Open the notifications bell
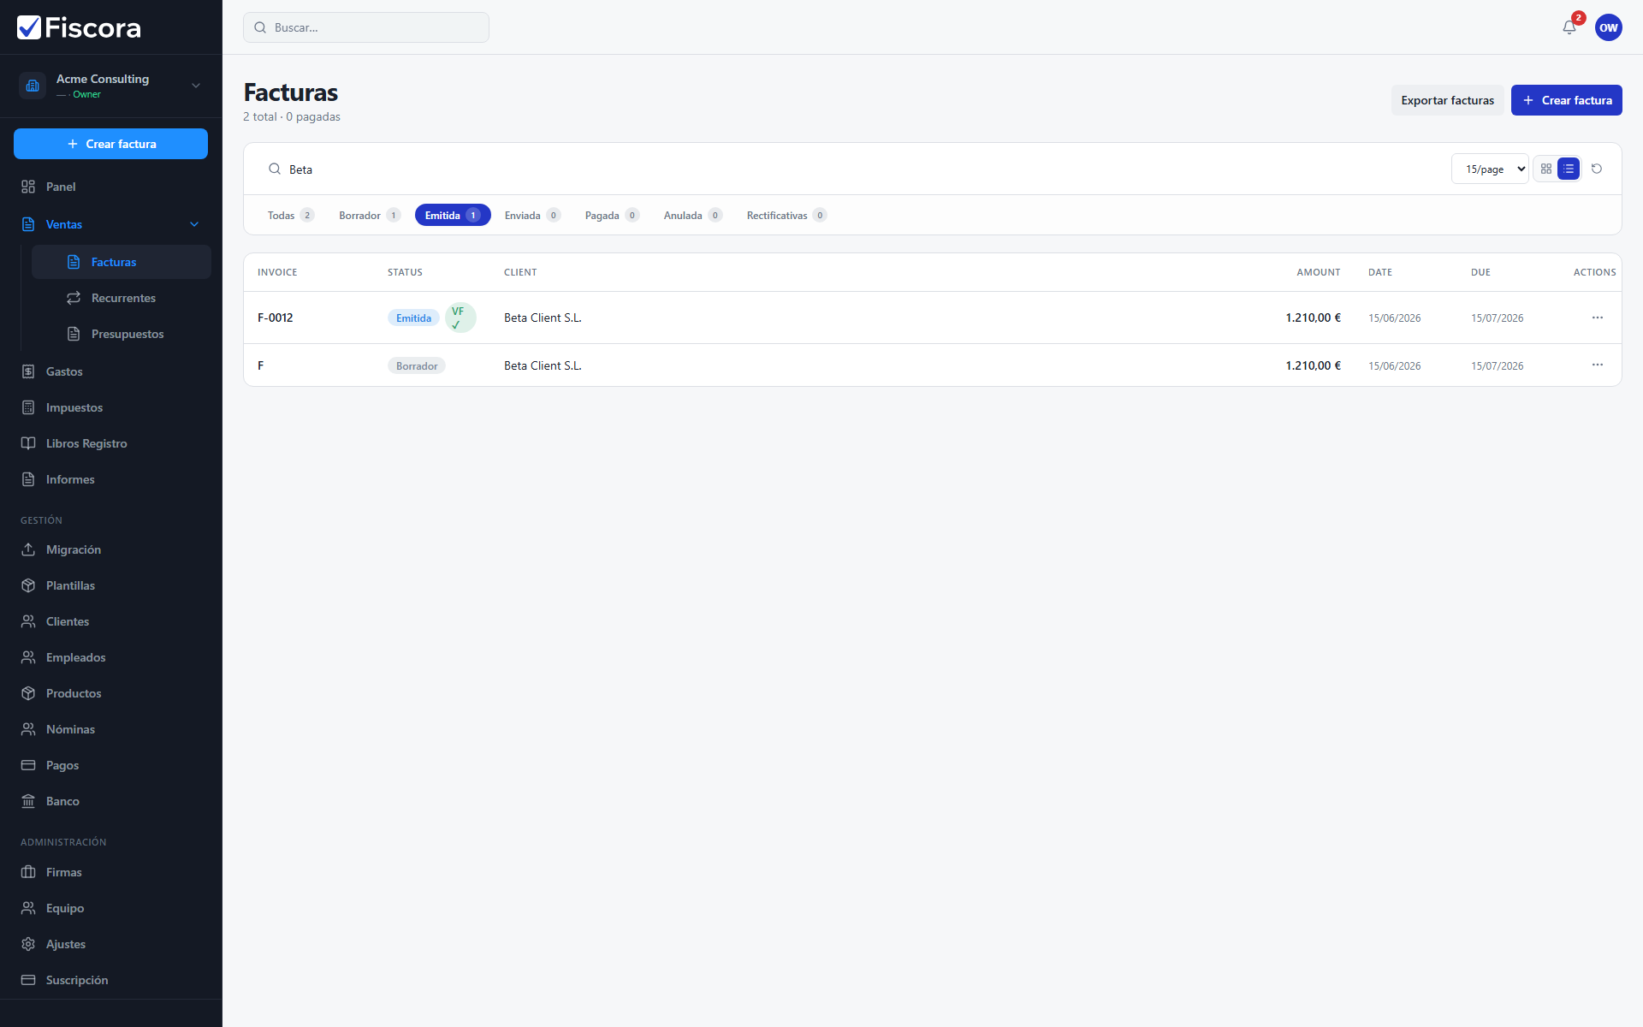The width and height of the screenshot is (1643, 1027). [1569, 27]
